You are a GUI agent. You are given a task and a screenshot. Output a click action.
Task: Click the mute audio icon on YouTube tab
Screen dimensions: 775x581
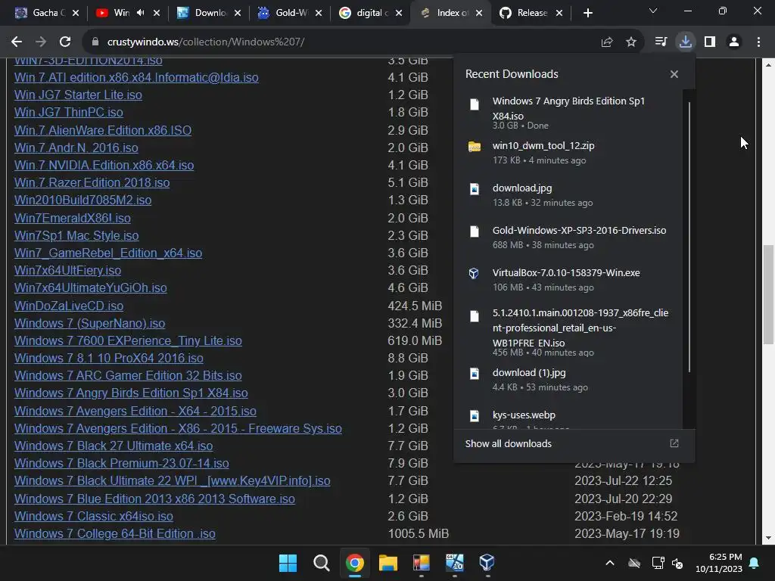click(x=140, y=13)
